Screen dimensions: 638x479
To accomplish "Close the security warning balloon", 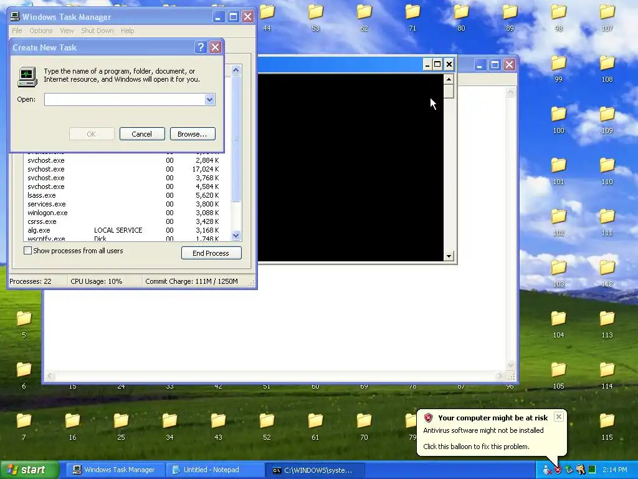I will point(559,416).
